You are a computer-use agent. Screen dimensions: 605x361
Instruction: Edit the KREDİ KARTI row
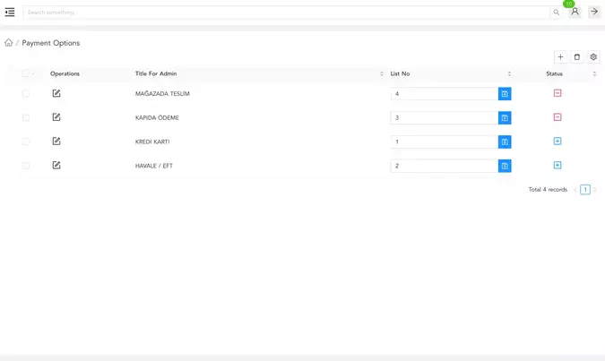pyautogui.click(x=56, y=142)
